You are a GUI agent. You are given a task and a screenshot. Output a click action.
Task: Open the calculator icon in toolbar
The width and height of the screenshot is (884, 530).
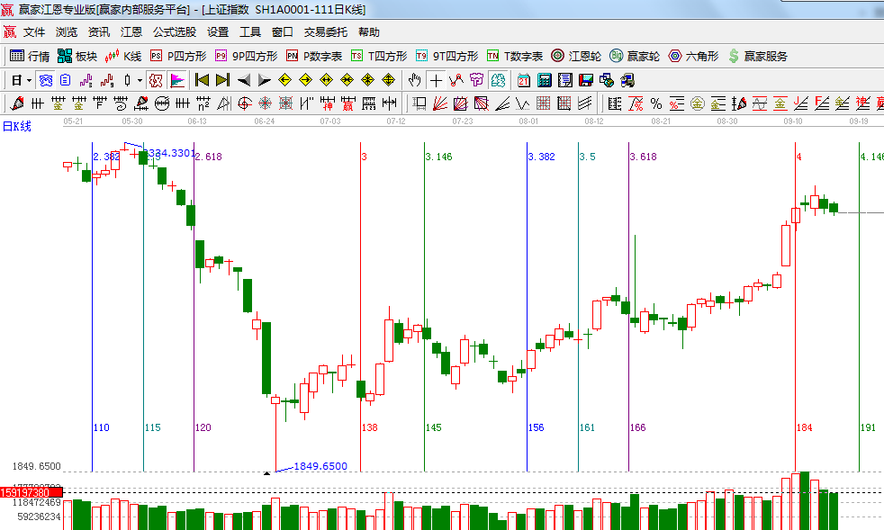tap(544, 80)
